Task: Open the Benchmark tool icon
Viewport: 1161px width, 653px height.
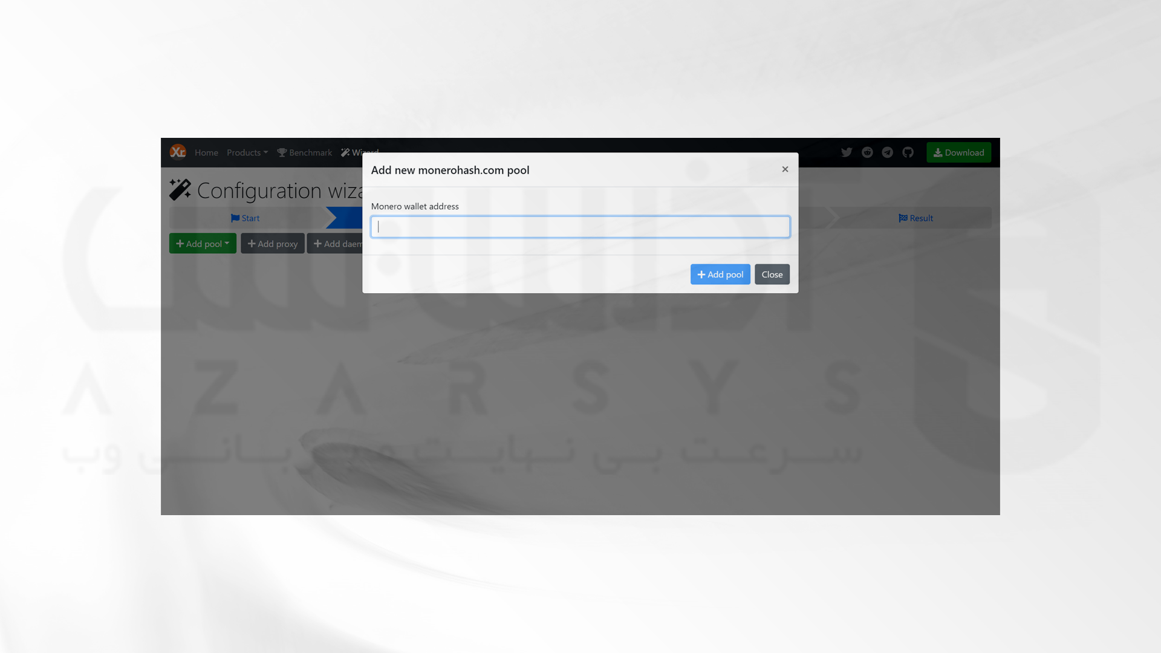Action: [282, 152]
